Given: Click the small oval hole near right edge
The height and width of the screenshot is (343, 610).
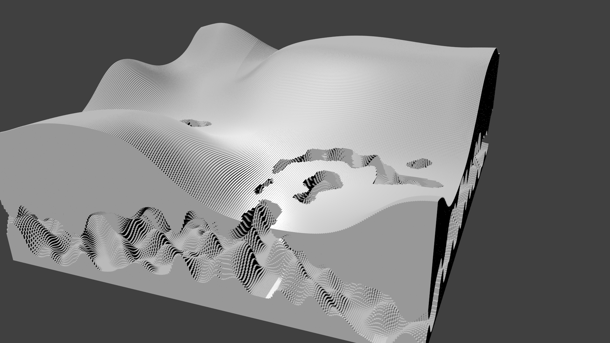Looking at the screenshot, I should (x=419, y=163).
